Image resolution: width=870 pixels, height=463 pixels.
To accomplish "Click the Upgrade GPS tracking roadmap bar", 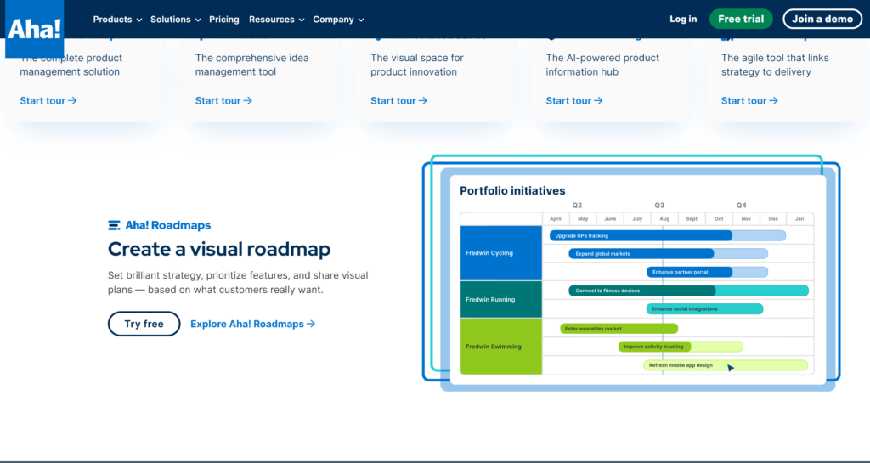I will point(640,235).
